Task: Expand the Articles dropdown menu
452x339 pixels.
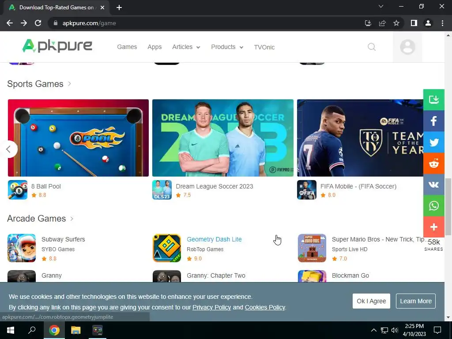Action: tap(186, 47)
